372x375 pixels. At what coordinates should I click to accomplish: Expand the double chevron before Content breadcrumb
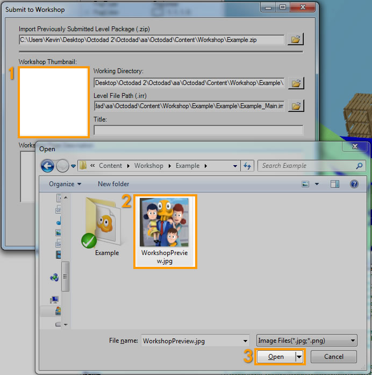click(x=92, y=166)
